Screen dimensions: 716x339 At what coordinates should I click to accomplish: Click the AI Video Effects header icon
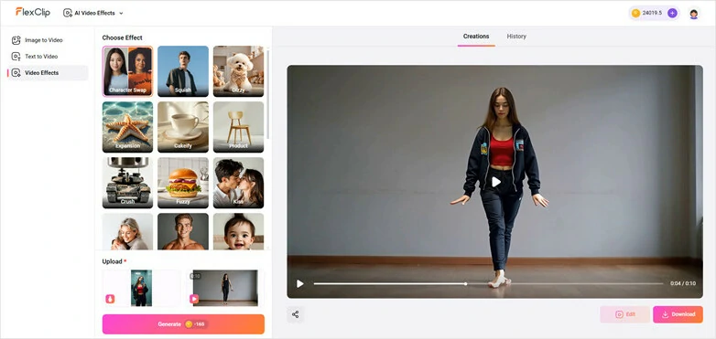(x=68, y=13)
